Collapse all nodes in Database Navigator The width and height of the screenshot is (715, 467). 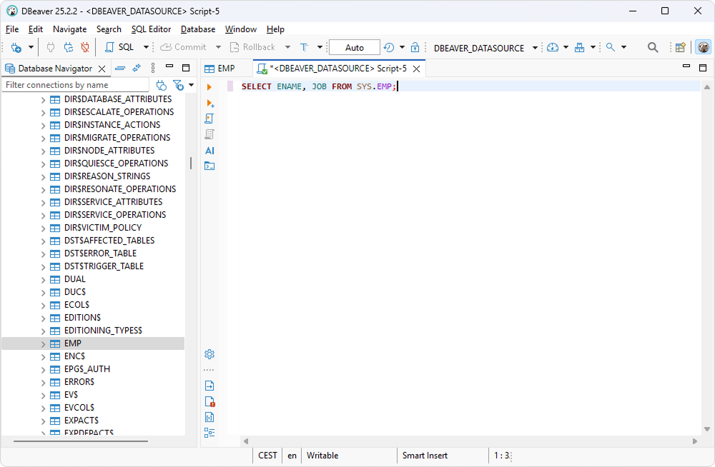(121, 68)
